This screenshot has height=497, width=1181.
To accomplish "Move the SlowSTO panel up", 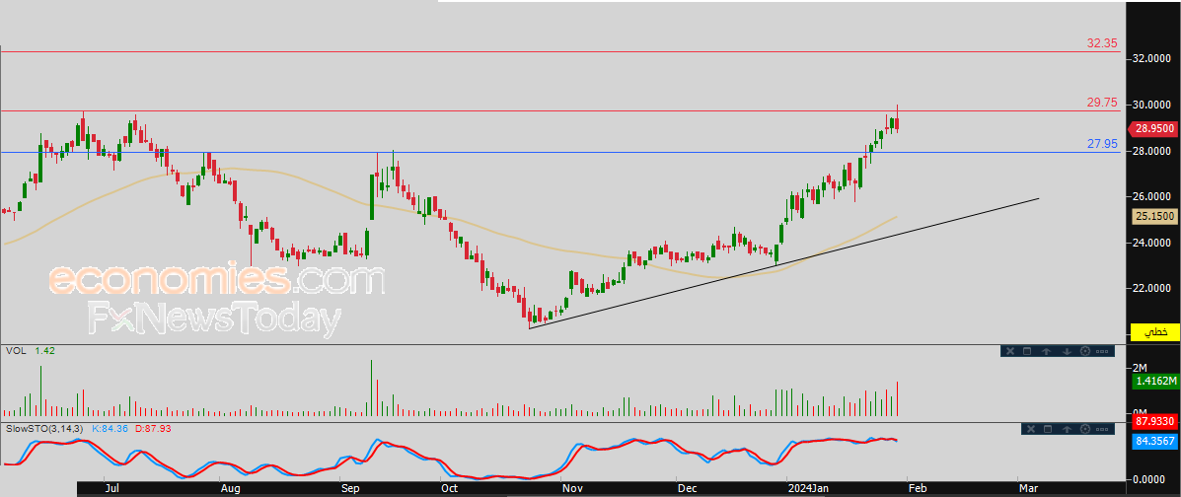I will tap(1067, 429).
